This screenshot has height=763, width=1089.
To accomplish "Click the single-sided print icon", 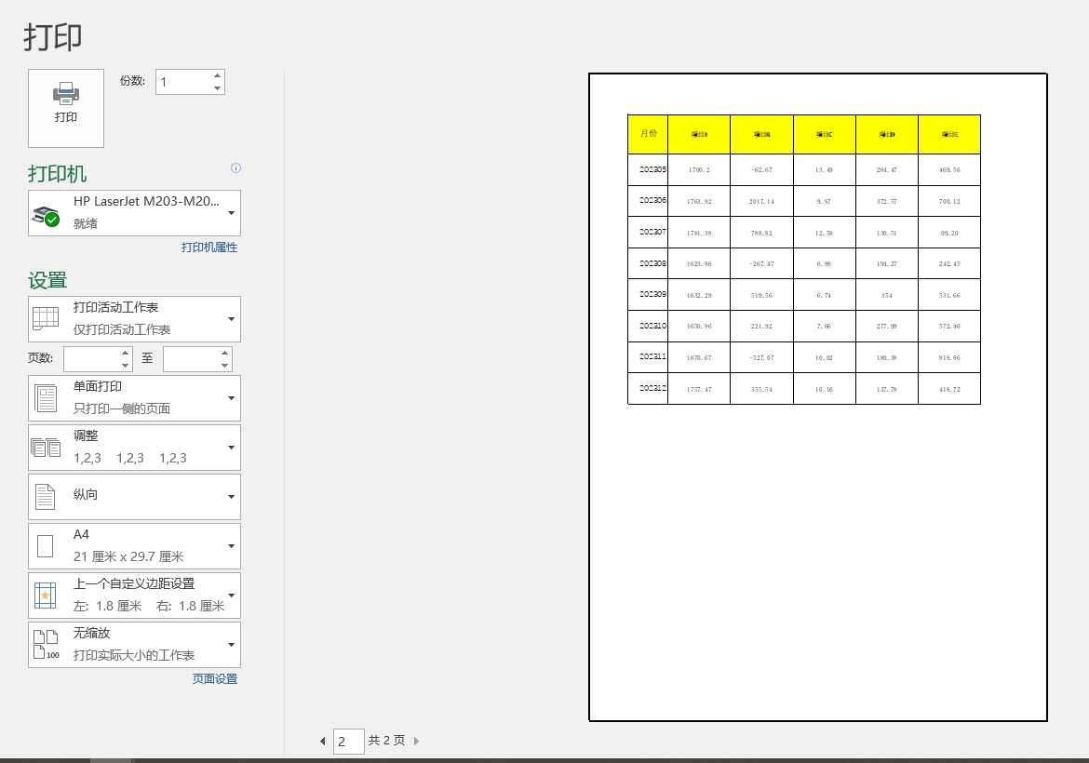I will click(x=46, y=398).
